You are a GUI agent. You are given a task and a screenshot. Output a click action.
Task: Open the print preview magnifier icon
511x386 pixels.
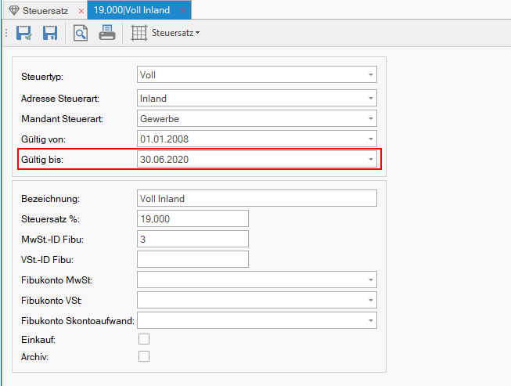(81, 33)
